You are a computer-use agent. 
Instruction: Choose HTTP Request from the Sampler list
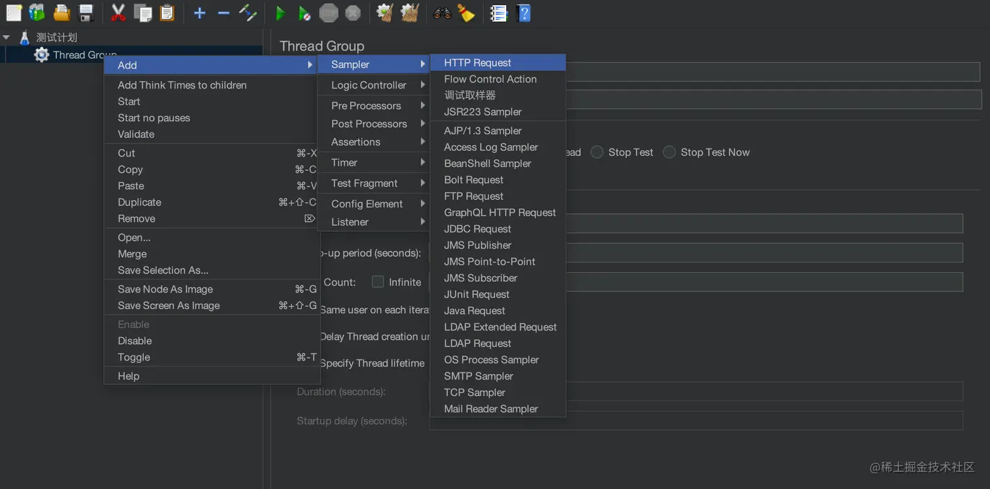(x=498, y=63)
